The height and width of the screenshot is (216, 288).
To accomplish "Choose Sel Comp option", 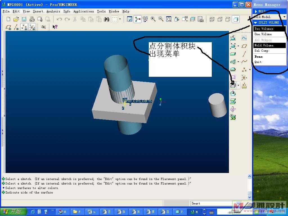I will point(269,51).
